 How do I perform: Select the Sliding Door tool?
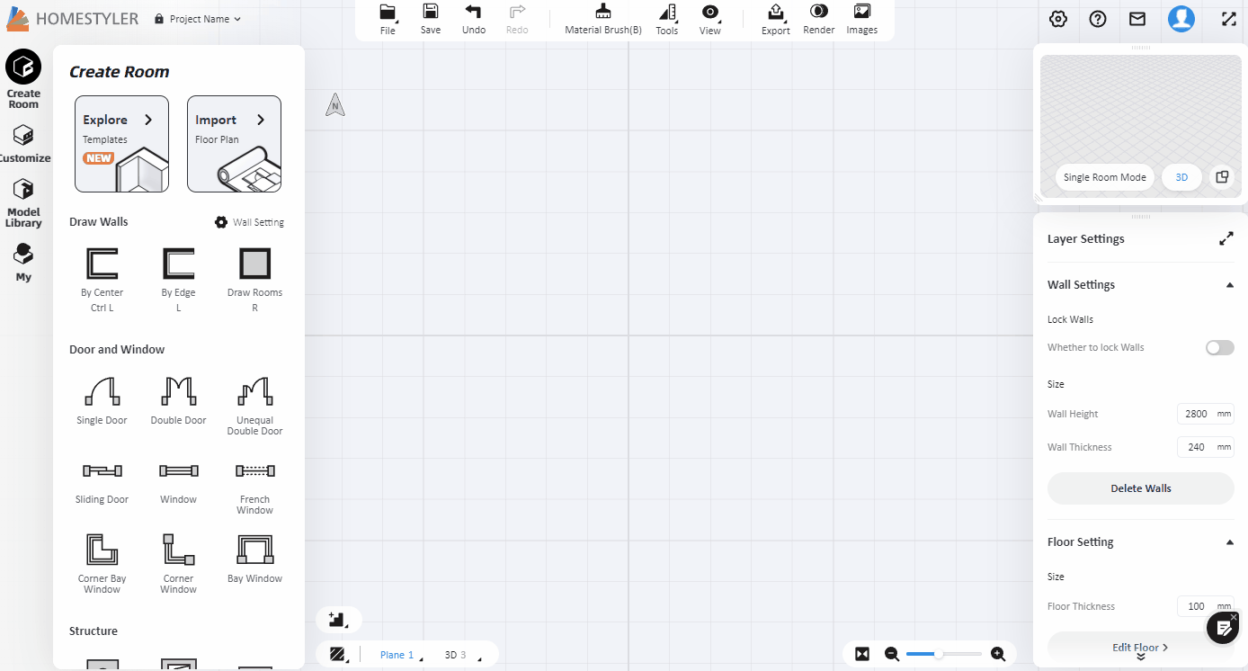pos(102,477)
